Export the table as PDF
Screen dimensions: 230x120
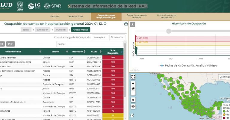click(x=10, y=44)
